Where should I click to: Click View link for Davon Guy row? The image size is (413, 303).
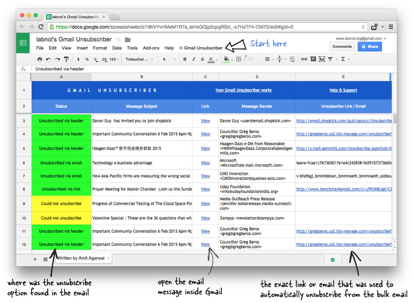205,121
